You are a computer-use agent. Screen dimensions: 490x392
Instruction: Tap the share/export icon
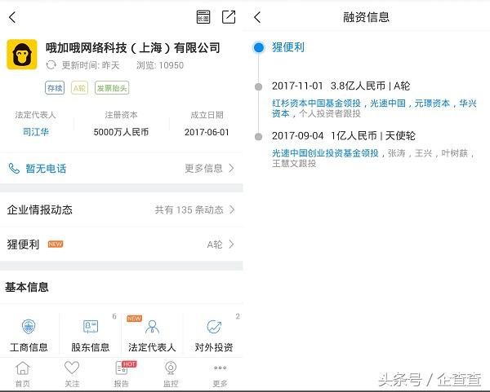point(229,17)
